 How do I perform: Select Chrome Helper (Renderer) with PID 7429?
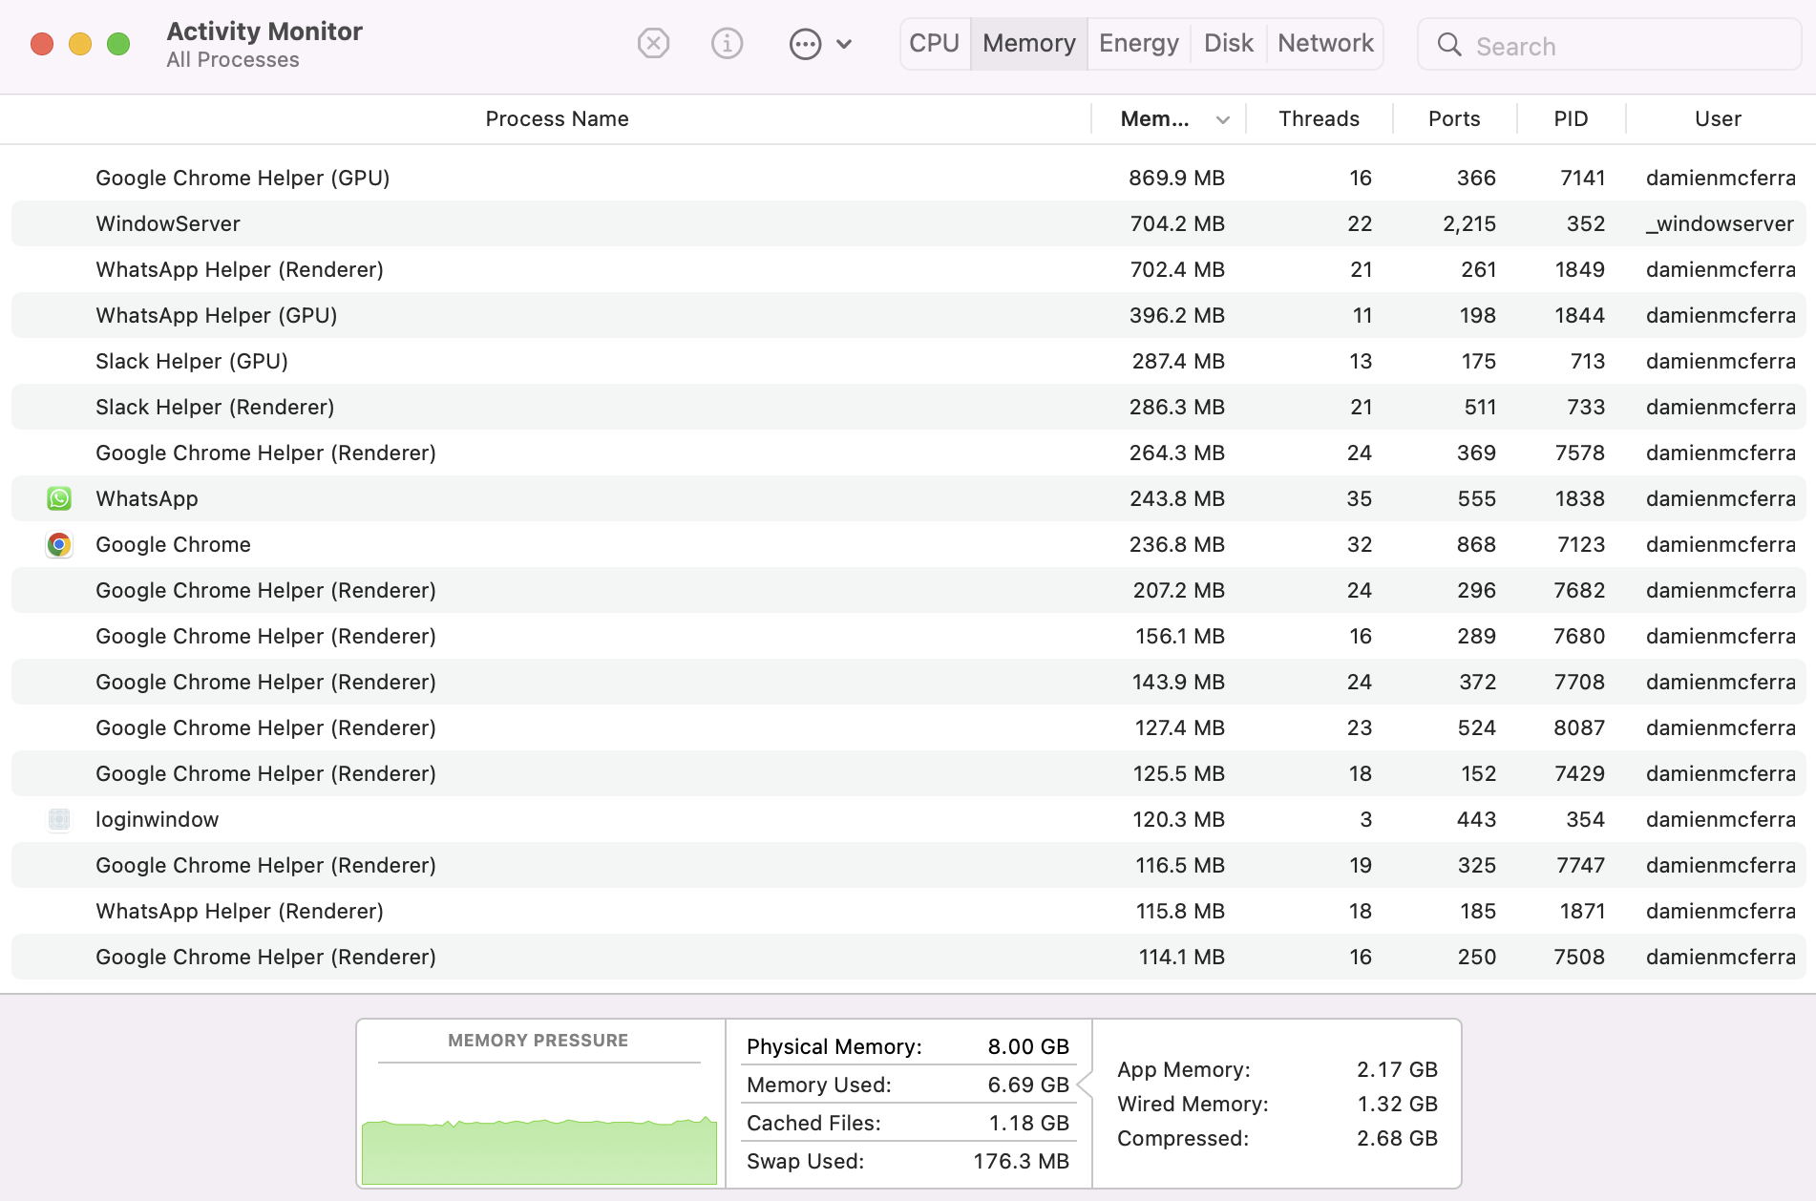(908, 773)
